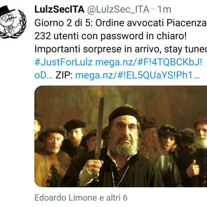Click the wrapped "oD…" link continuation
This screenshot has width=207, height=207.
point(44,75)
